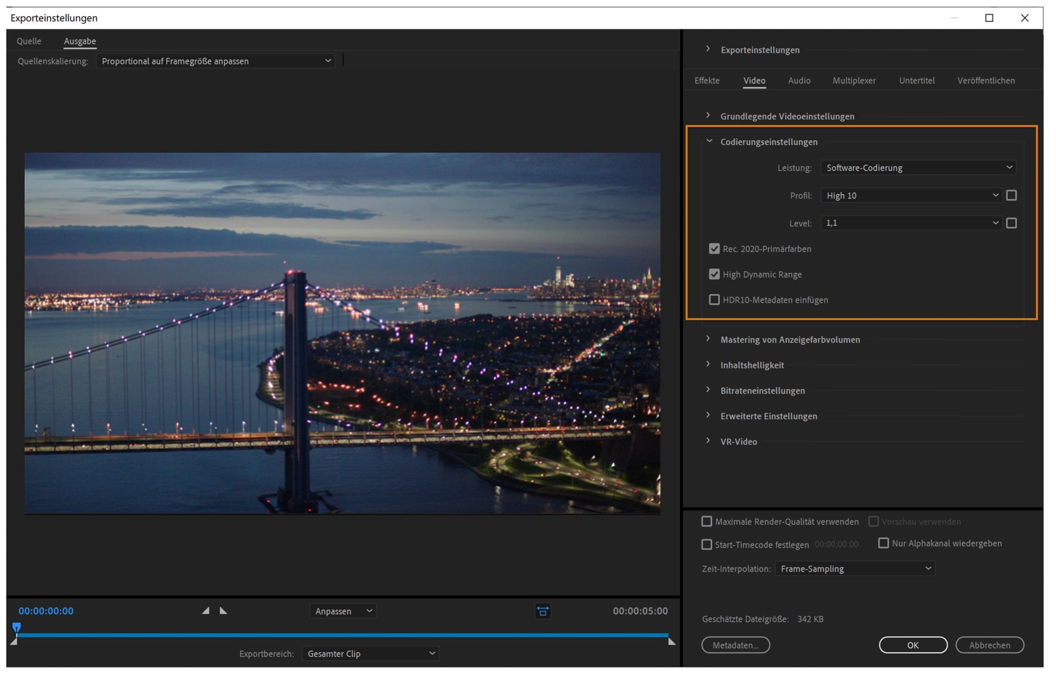Enable HDR10-Metadaten einfügen checkbox

point(714,300)
